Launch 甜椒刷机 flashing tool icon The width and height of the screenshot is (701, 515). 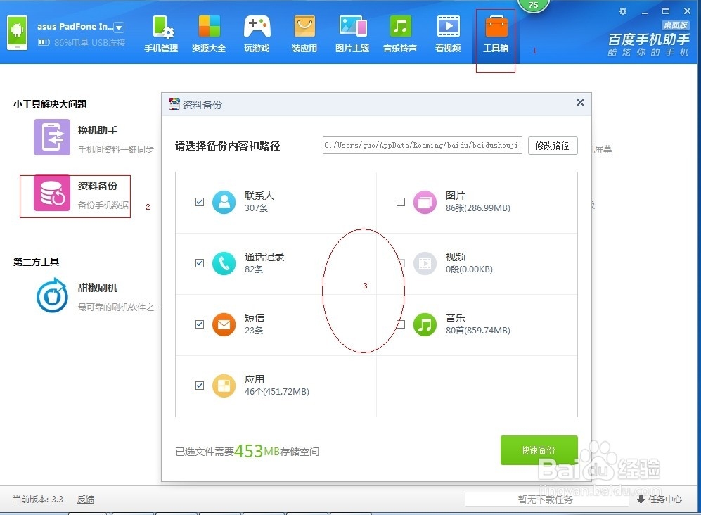[x=52, y=295]
